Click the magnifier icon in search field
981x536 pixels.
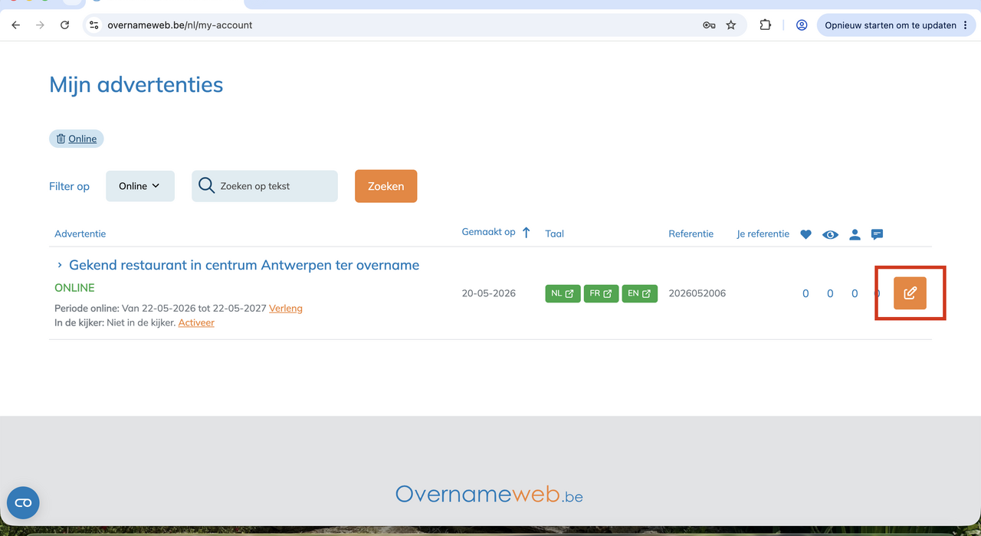206,185
